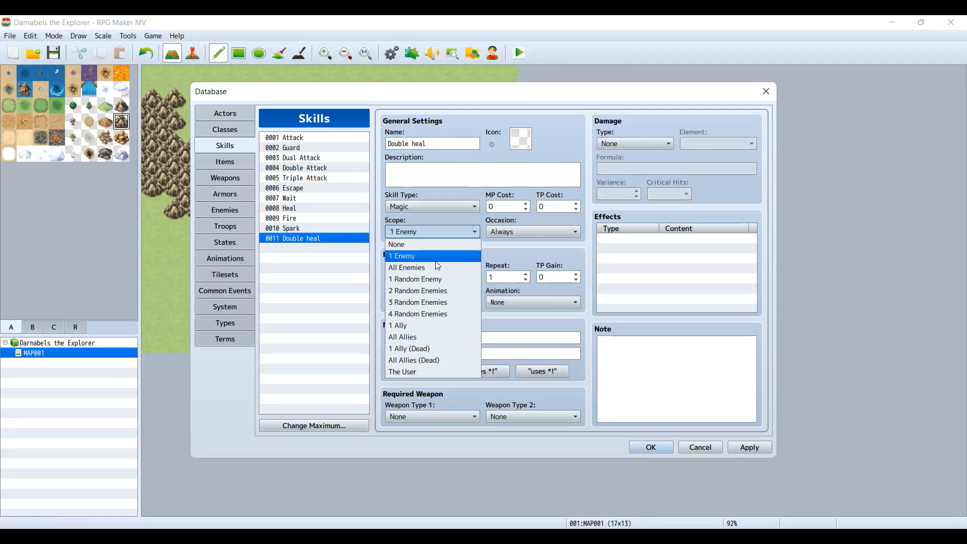The image size is (967, 544).
Task: Open the Weapon Type 2 dropdown
Action: click(533, 417)
